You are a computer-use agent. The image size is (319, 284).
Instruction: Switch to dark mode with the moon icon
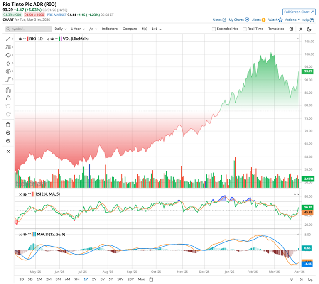coord(309,29)
